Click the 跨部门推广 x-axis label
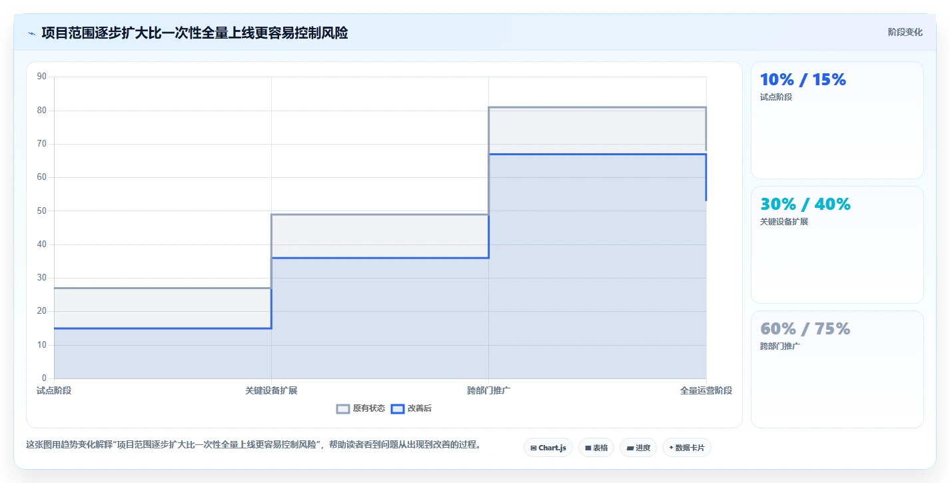The height and width of the screenshot is (483, 950). [x=489, y=390]
